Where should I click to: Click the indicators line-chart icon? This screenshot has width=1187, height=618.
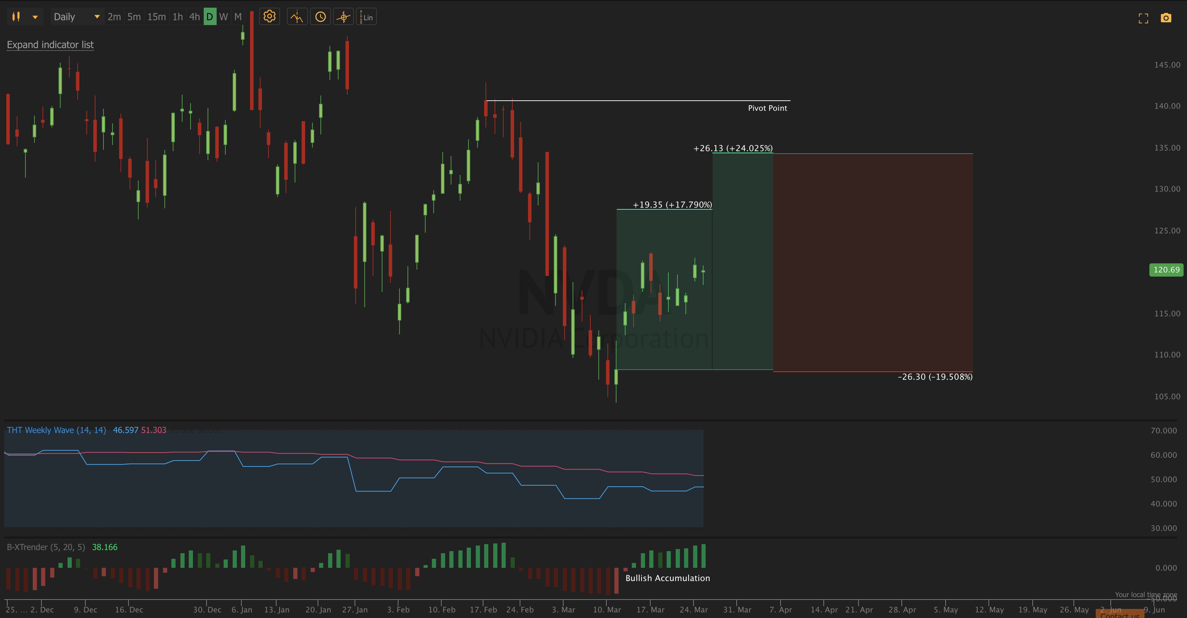click(x=297, y=17)
